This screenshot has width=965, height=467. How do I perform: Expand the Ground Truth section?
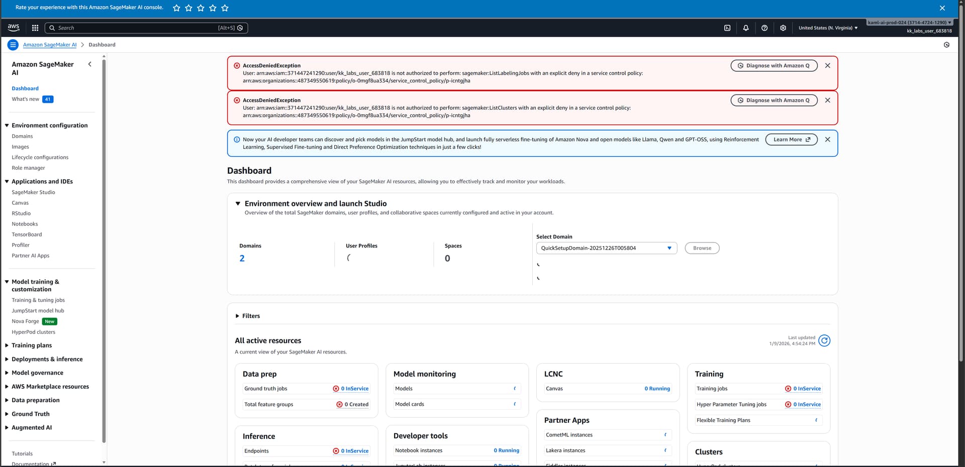tap(7, 414)
